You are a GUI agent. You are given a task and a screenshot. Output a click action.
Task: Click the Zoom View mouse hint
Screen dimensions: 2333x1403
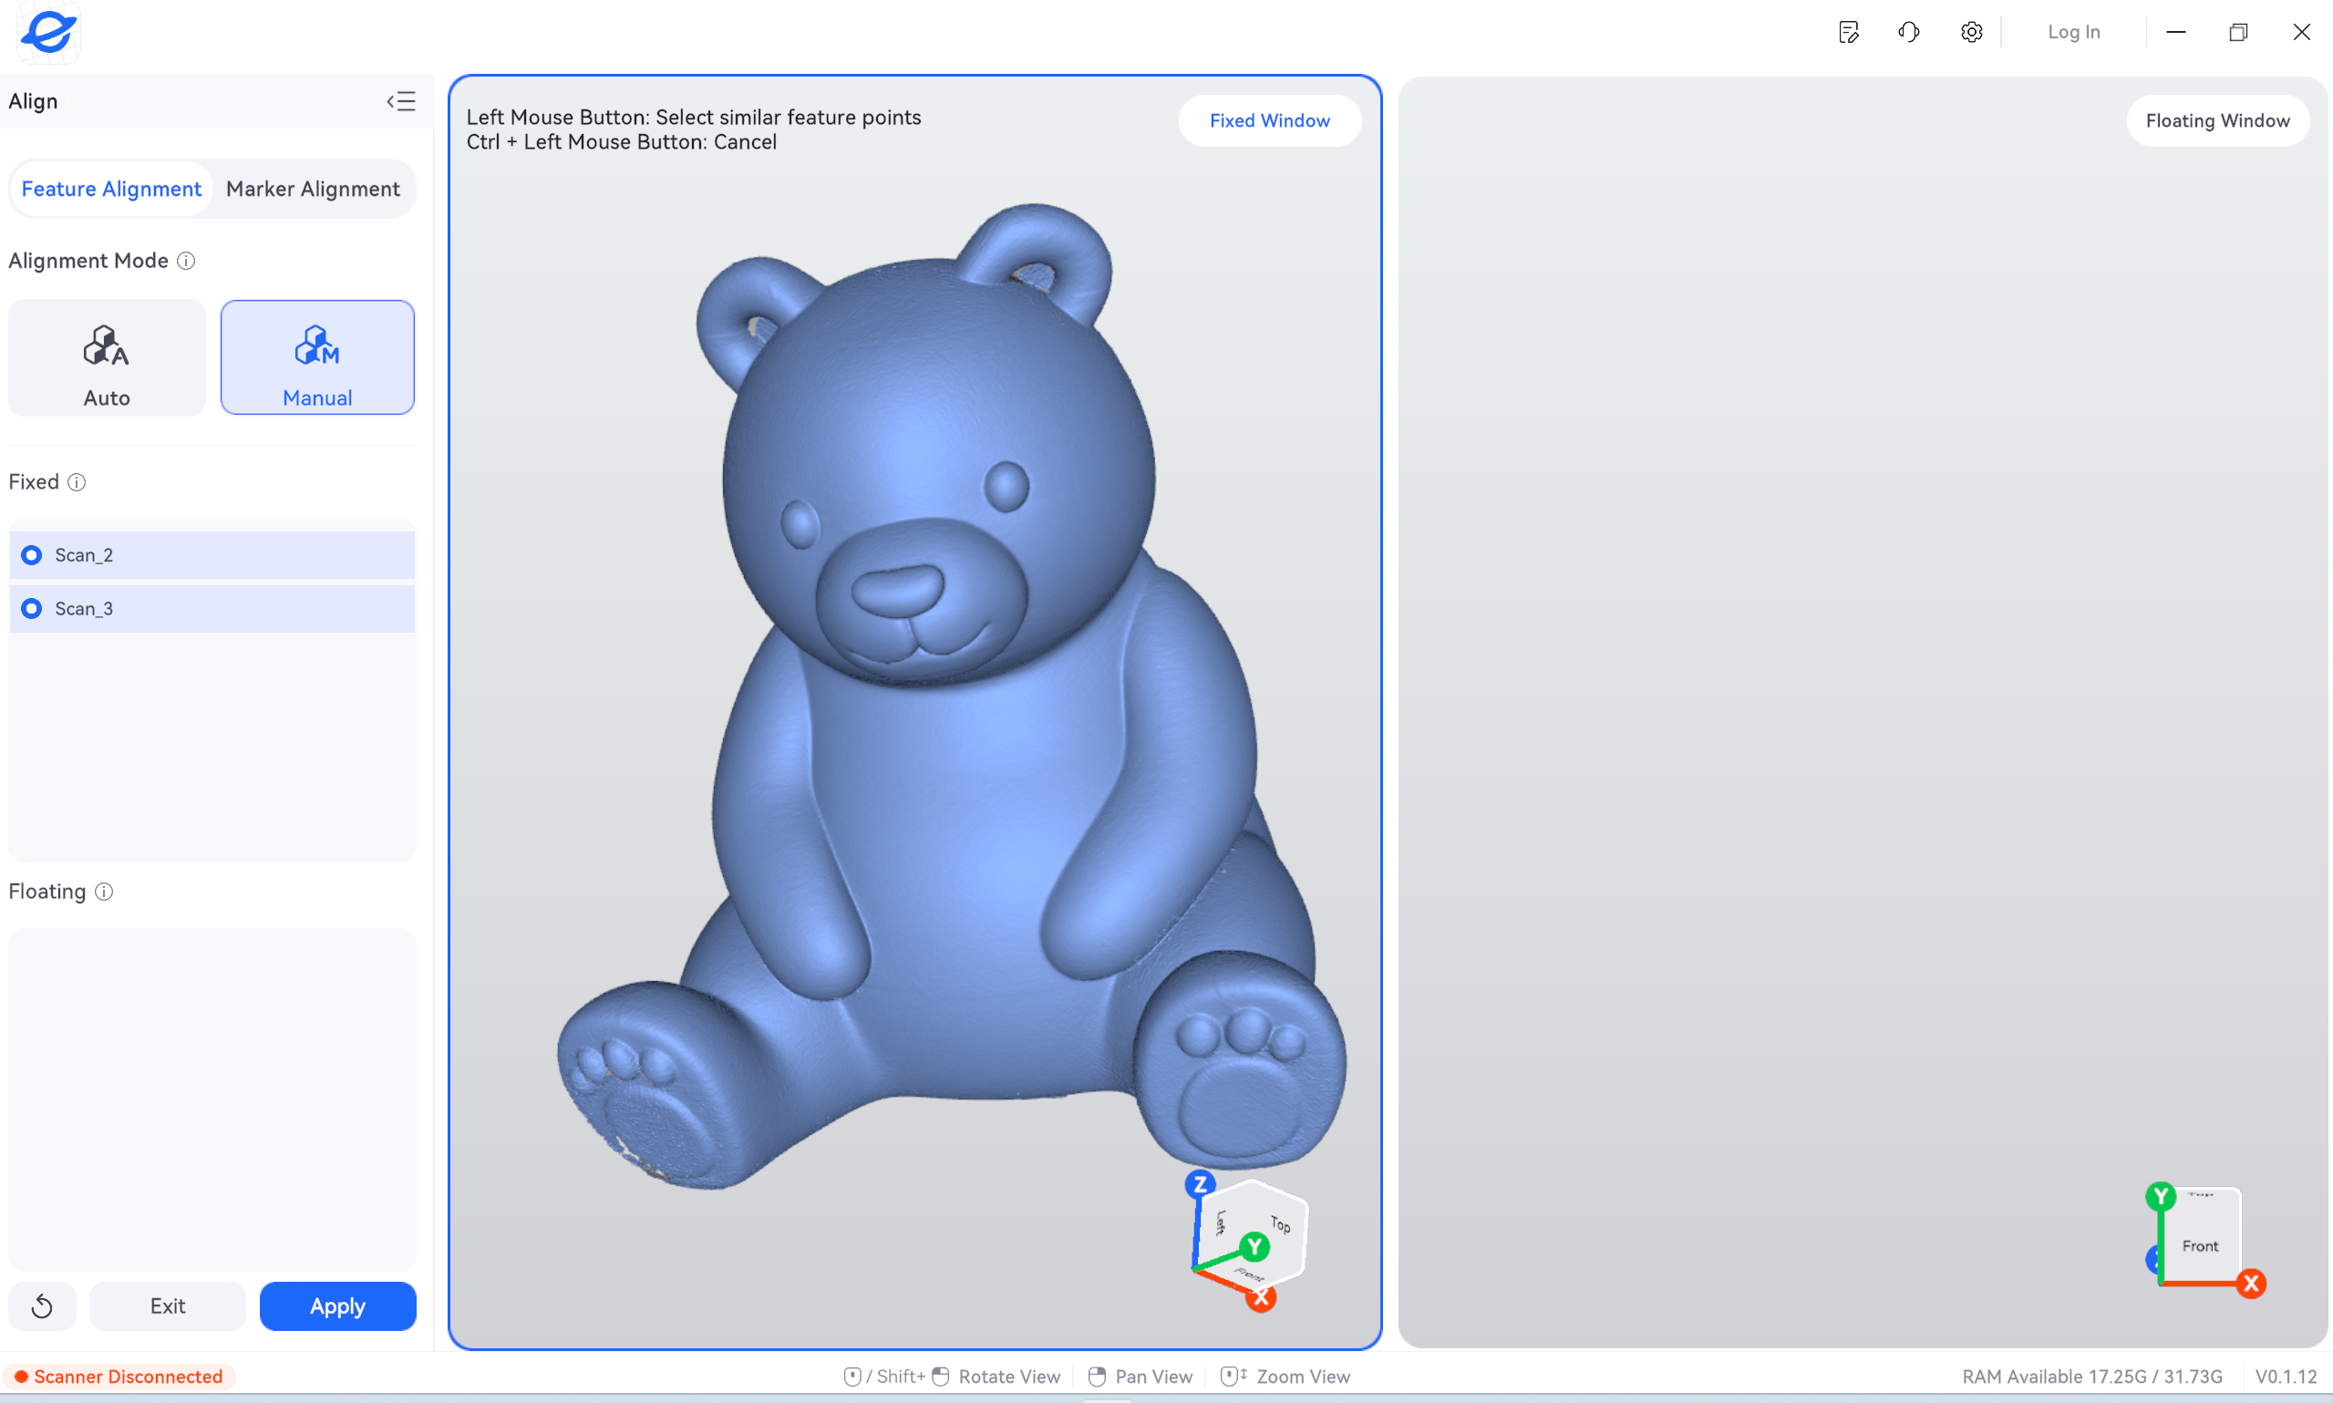[x=1285, y=1377]
